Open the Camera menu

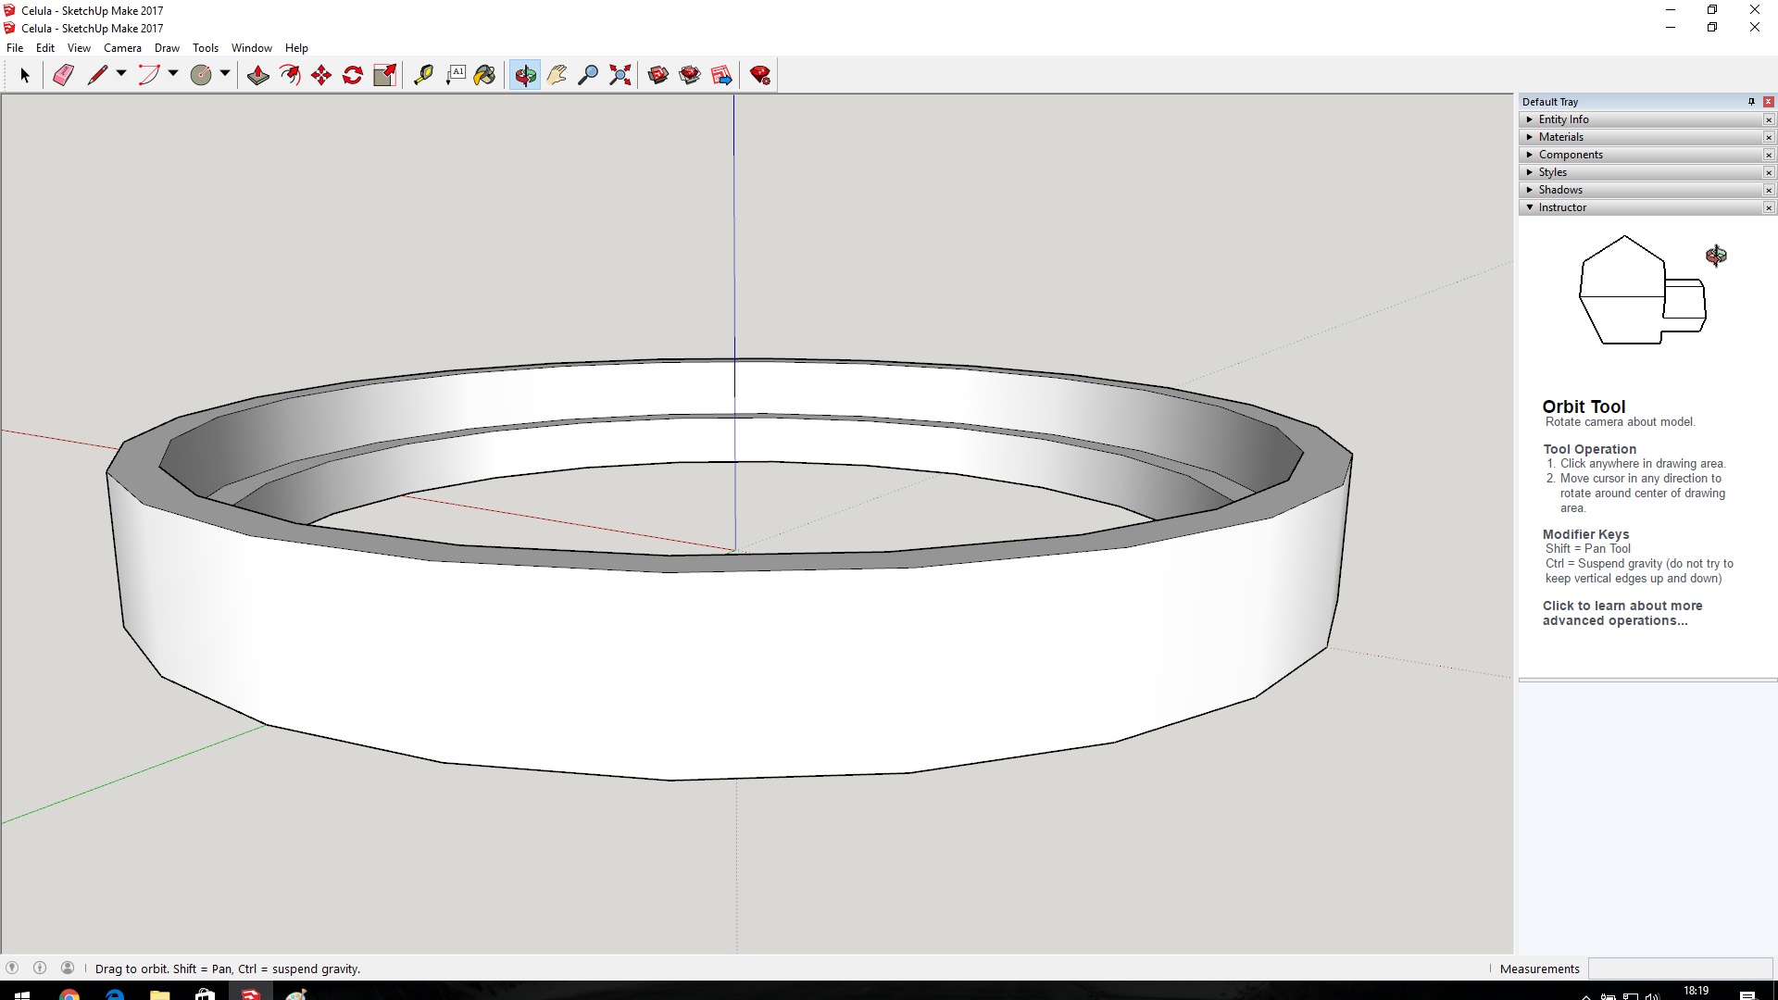click(x=122, y=48)
